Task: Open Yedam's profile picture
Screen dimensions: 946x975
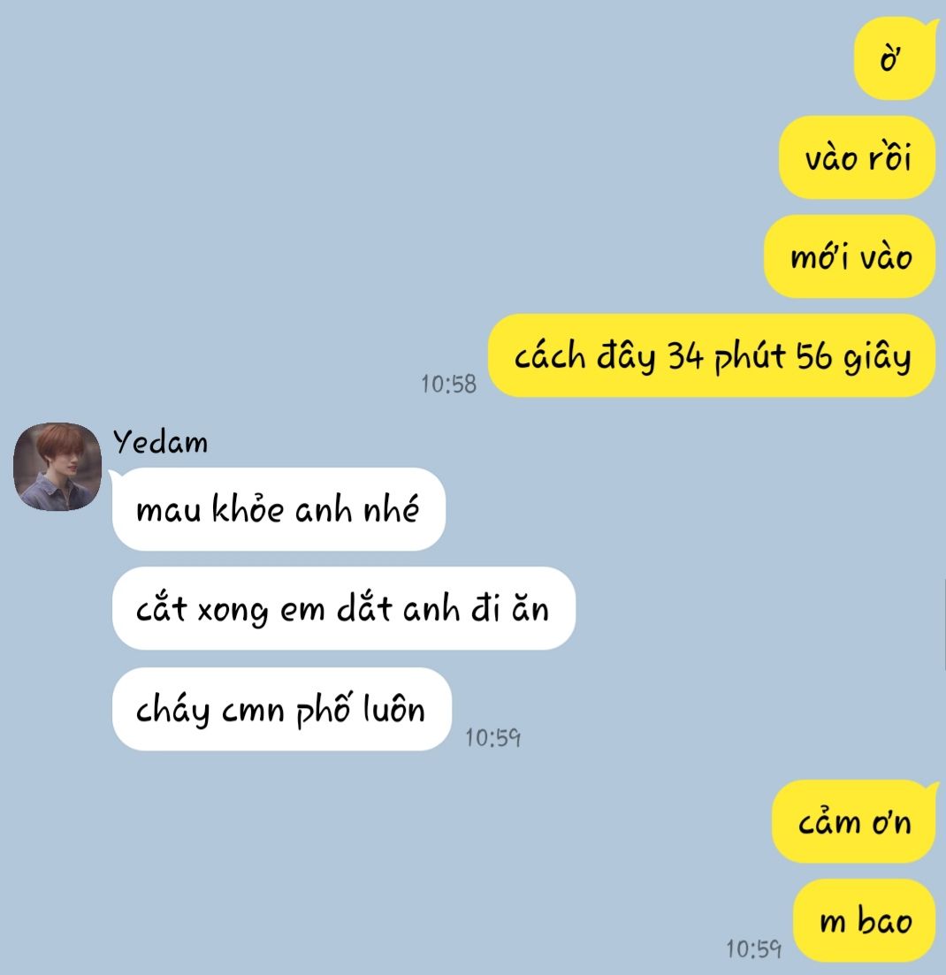Action: 57,467
